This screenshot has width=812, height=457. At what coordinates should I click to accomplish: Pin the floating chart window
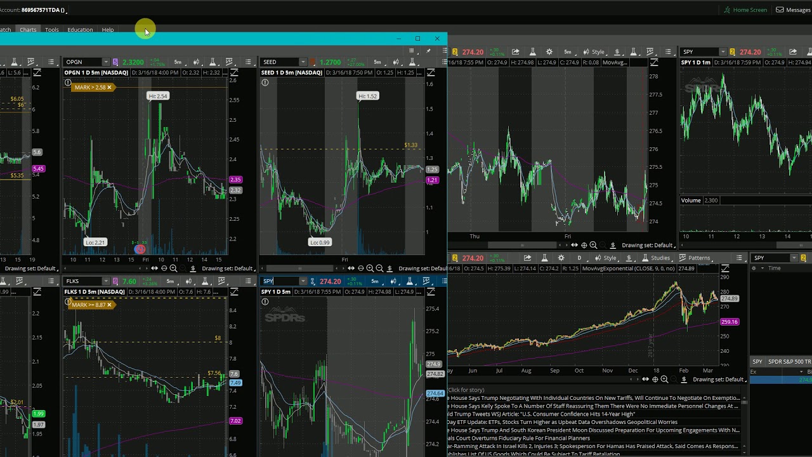[x=428, y=51]
